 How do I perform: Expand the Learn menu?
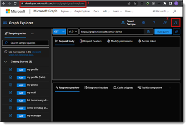[117, 11]
